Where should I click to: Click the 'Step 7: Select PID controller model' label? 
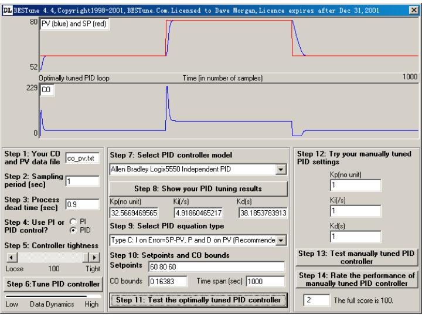171,155
